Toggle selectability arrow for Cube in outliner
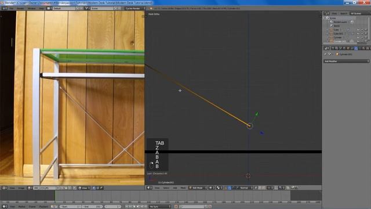Viewport: 371px width, 209px height. click(x=362, y=30)
